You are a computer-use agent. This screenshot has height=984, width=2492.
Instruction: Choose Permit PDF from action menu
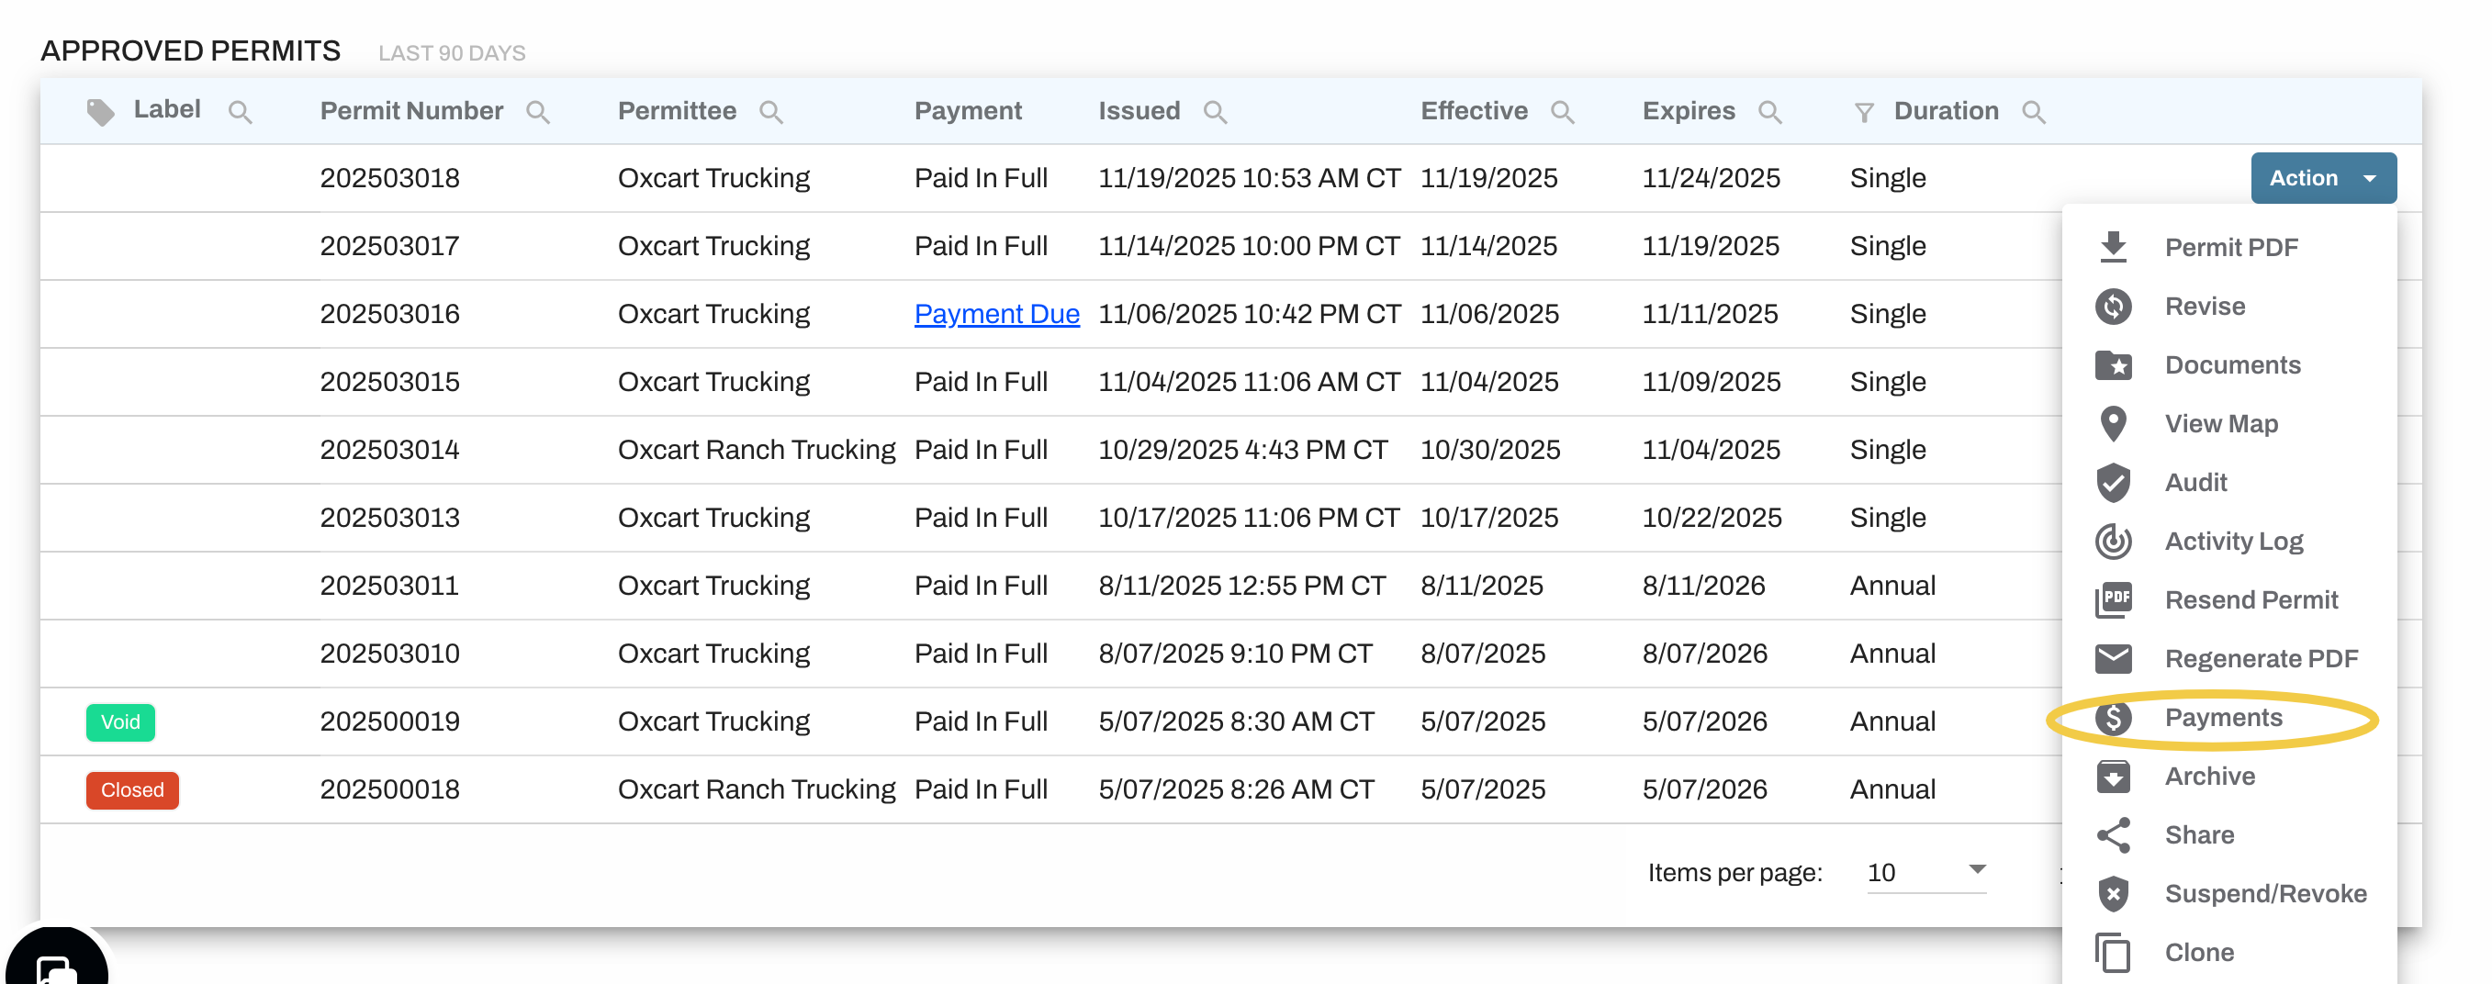tap(2229, 247)
